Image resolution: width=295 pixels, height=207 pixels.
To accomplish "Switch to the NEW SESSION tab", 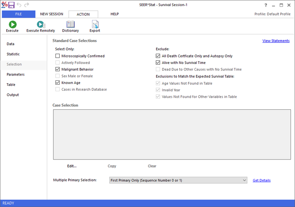I will pos(51,14).
